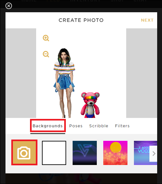Image resolution: width=162 pixels, height=184 pixels.
Task: Zoom in on the avatar preview
Action: pos(46,38)
